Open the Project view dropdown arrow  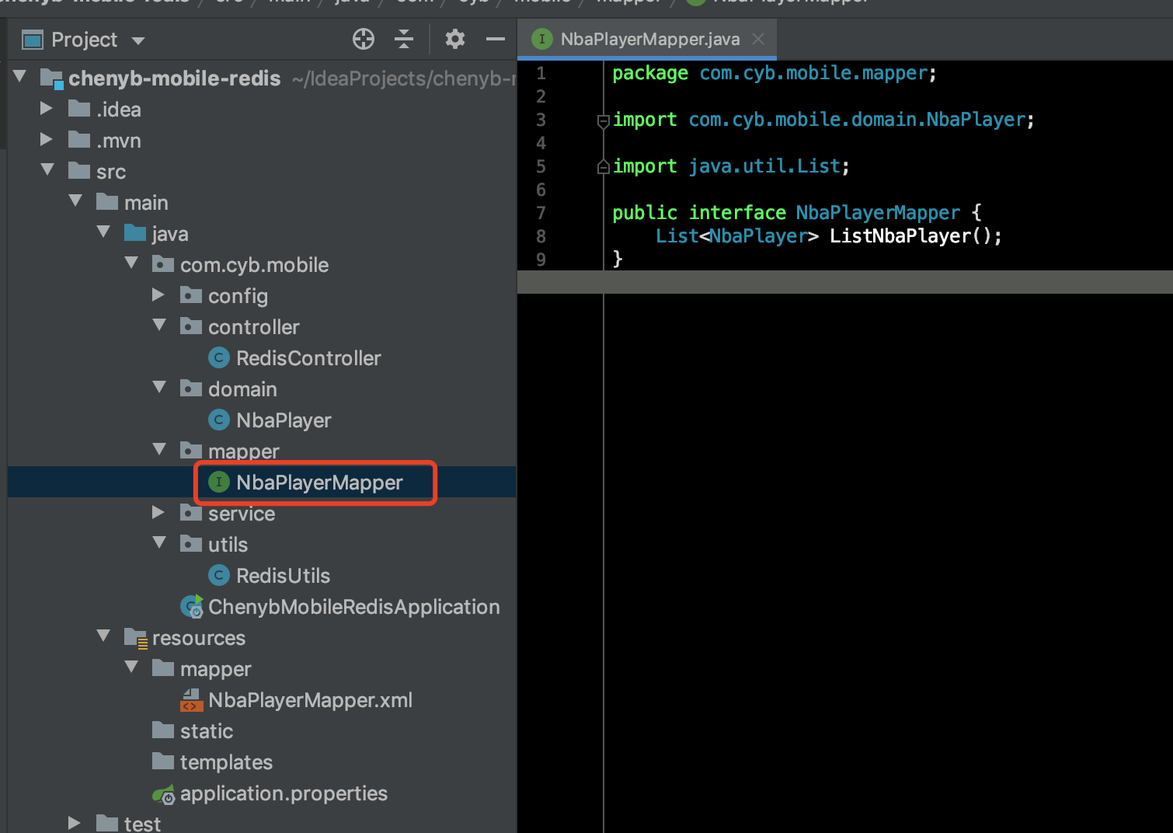click(x=138, y=40)
